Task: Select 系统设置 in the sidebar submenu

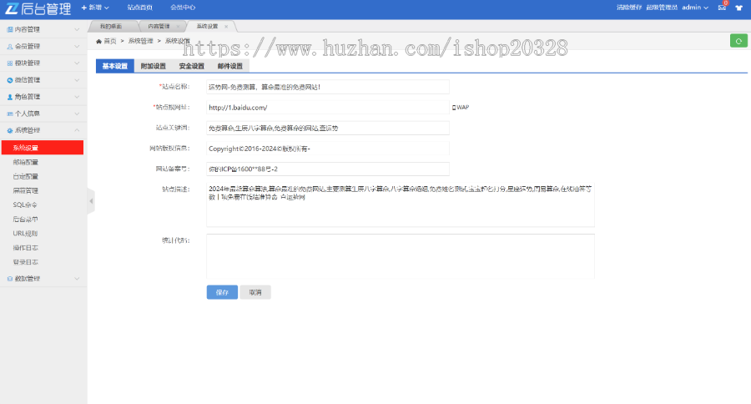Action: click(43, 148)
